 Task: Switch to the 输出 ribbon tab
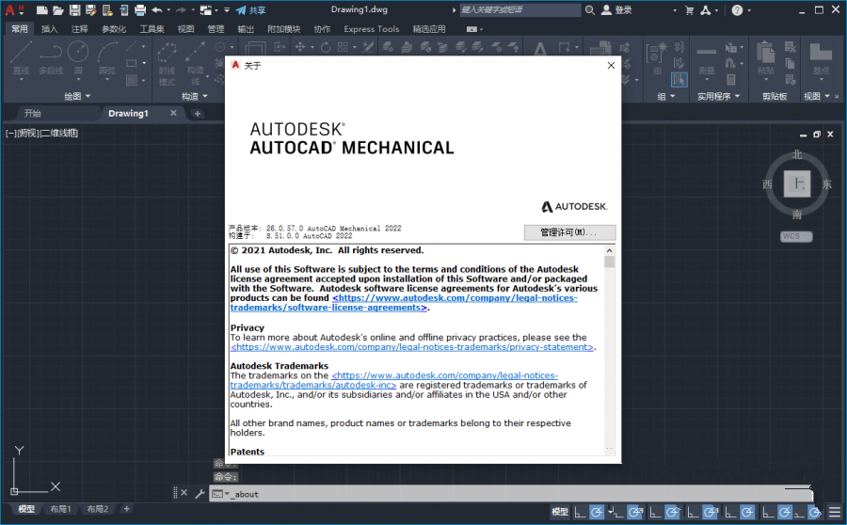click(246, 29)
